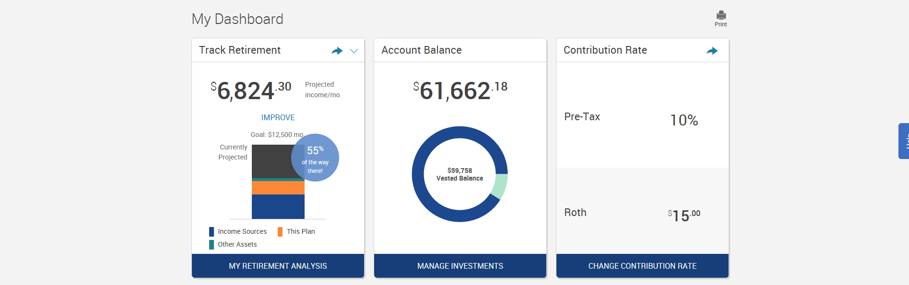The height and width of the screenshot is (285, 909).
Task: Click the Track Retirement card title
Action: [x=240, y=50]
